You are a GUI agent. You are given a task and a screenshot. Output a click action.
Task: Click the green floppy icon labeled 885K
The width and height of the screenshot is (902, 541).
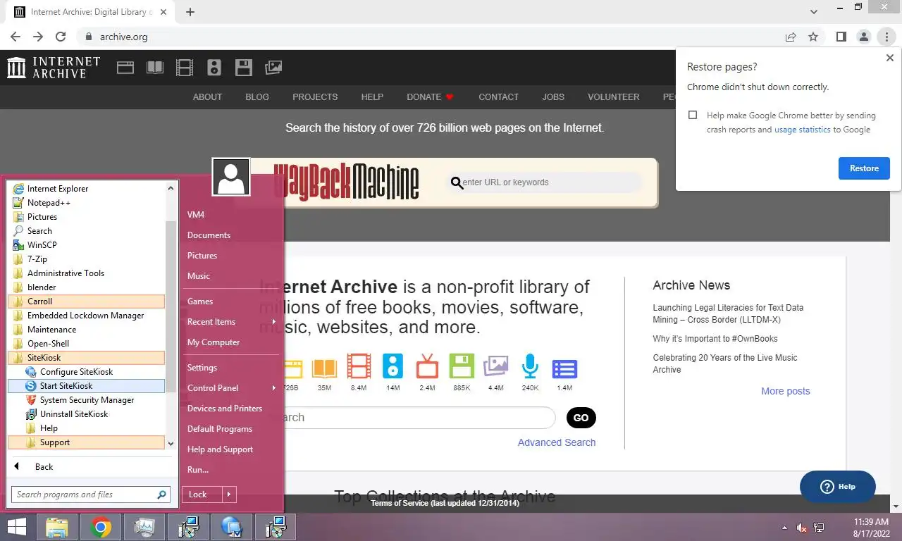462,367
